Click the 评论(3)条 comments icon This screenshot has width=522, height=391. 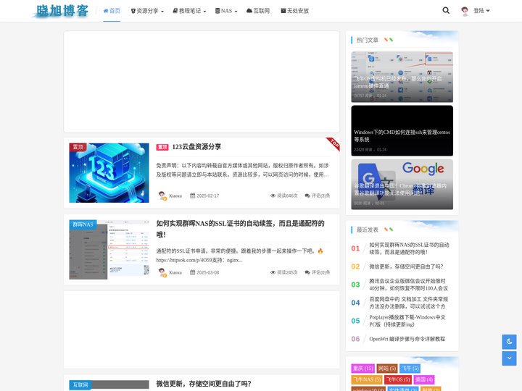[307, 195]
